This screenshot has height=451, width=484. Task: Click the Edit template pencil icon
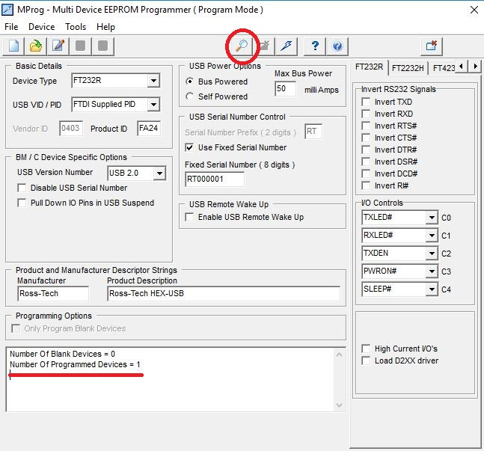(58, 46)
